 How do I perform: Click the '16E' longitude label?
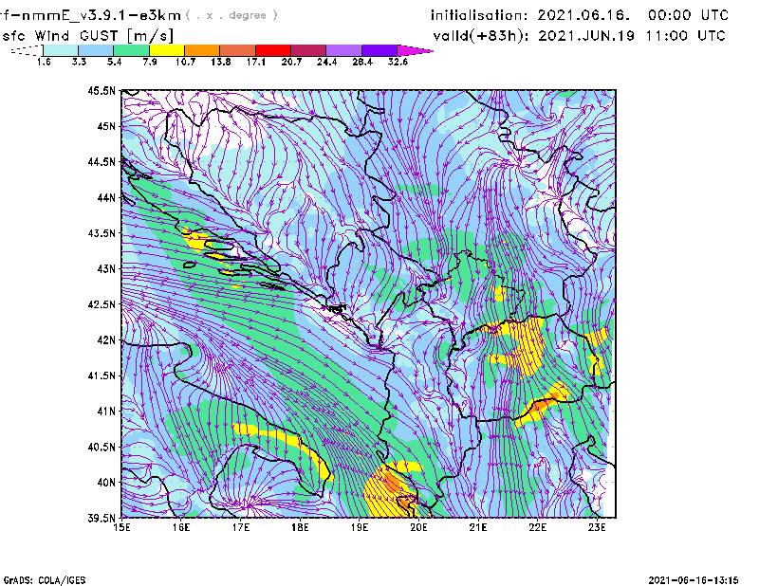(x=181, y=527)
